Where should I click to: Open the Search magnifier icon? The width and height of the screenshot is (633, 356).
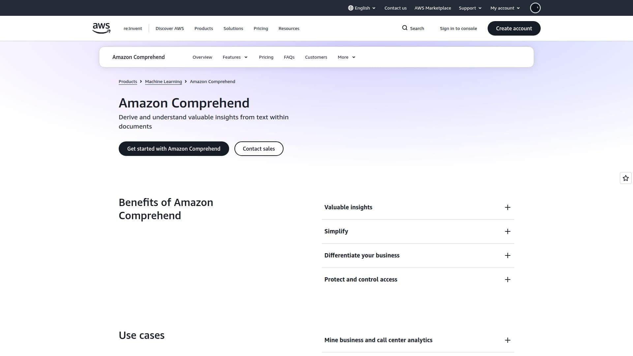point(405,28)
